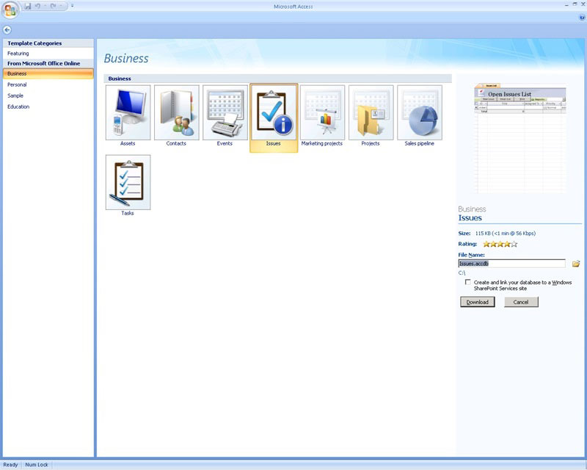This screenshot has width=587, height=470.
Task: Select the Projects template icon
Action: [x=371, y=112]
